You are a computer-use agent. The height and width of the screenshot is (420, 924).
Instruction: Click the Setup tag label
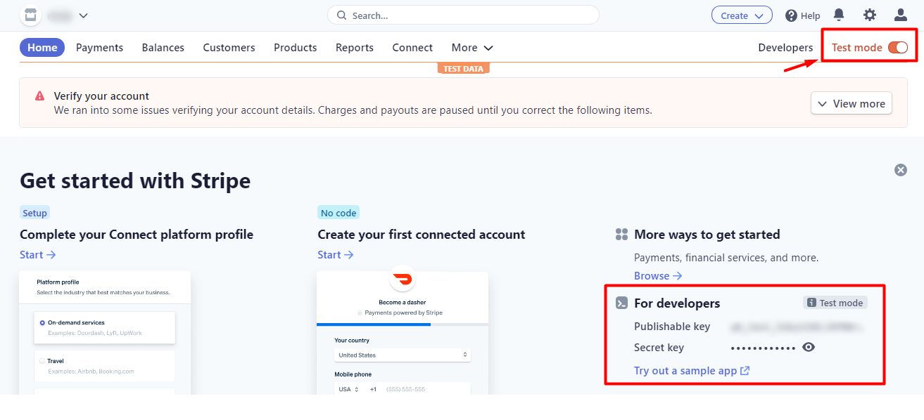pos(34,213)
